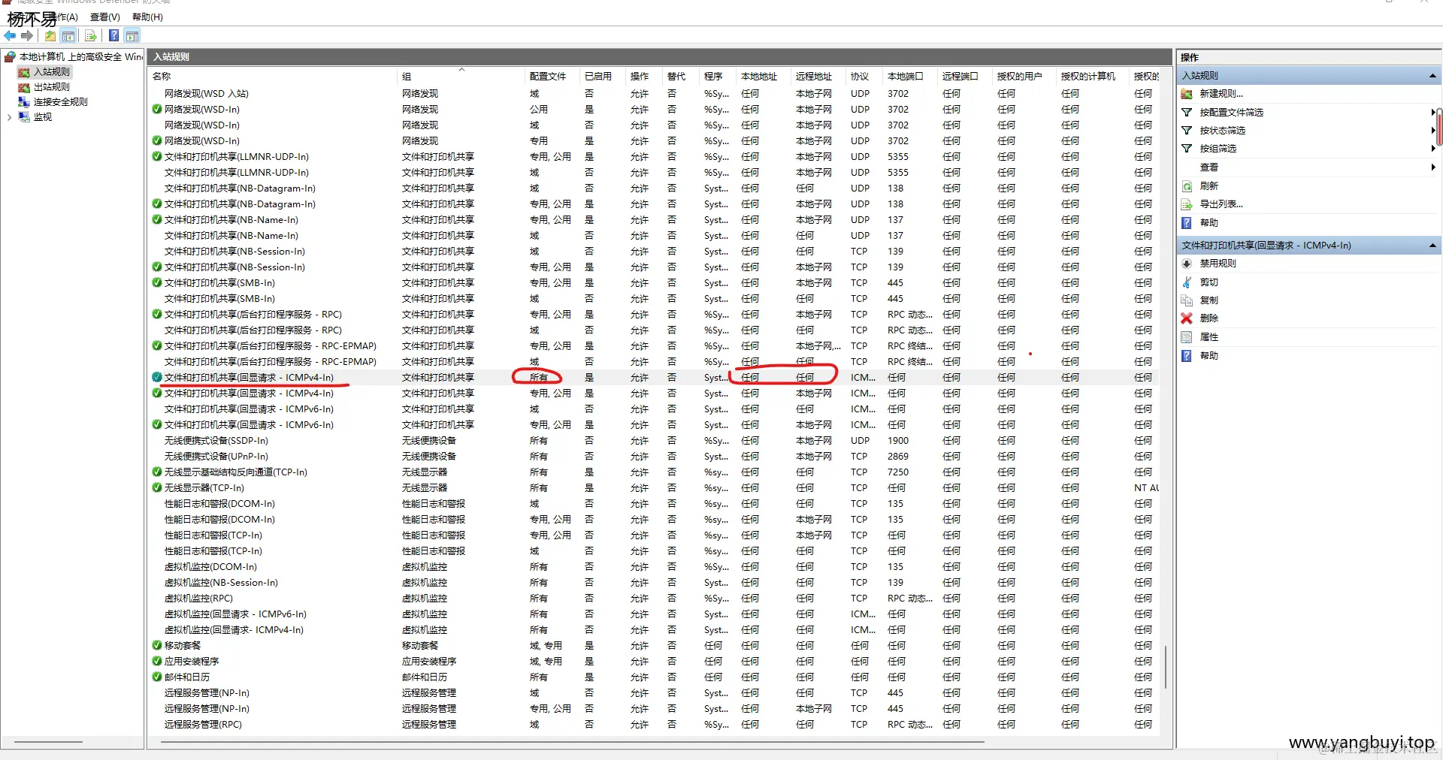Click 属性 action in the actions pane
The image size is (1443, 760).
1209,337
